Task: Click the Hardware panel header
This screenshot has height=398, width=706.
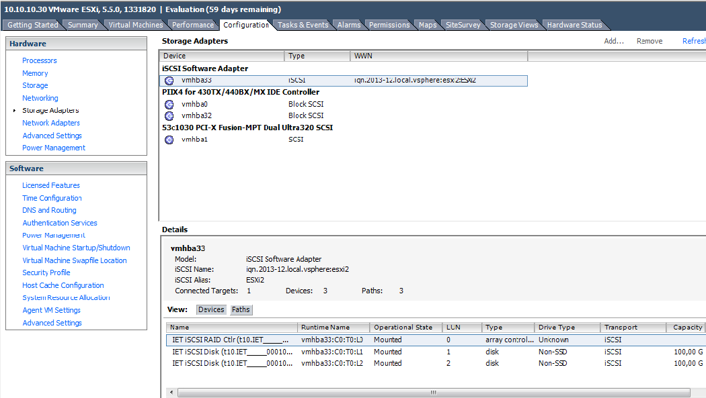Action: pyautogui.click(x=76, y=44)
